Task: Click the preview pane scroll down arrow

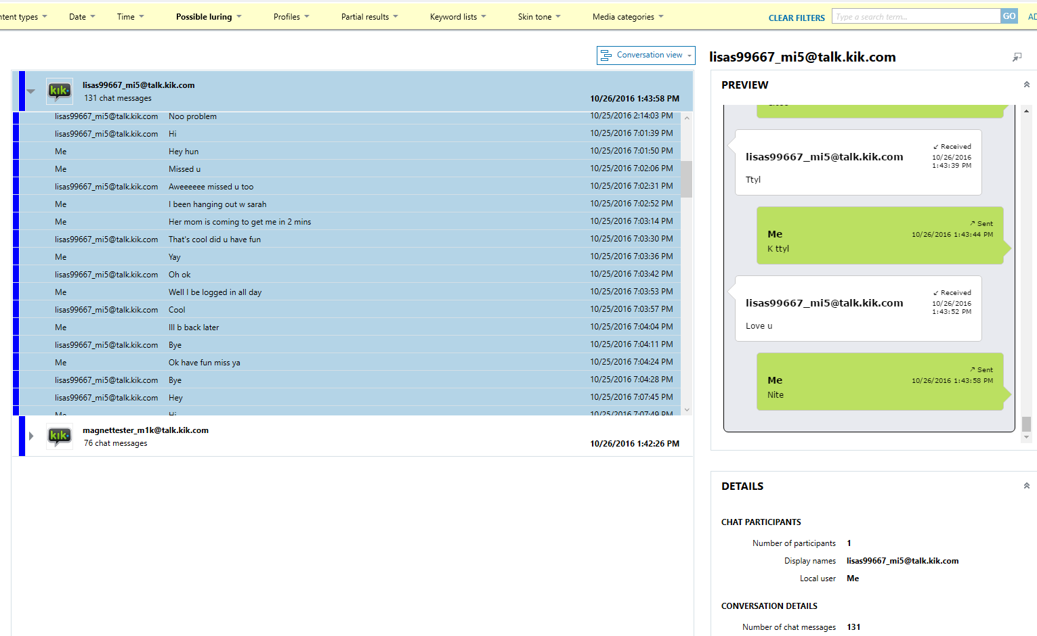Action: click(1026, 438)
